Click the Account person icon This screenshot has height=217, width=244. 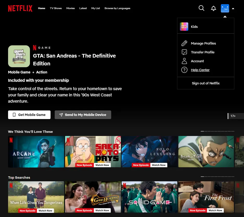[184, 61]
